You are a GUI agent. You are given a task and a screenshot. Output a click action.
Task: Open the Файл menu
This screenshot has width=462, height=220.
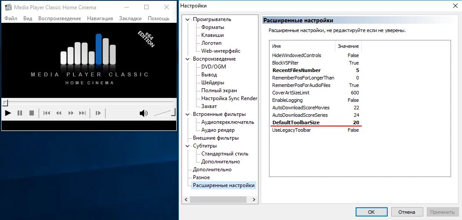11,18
